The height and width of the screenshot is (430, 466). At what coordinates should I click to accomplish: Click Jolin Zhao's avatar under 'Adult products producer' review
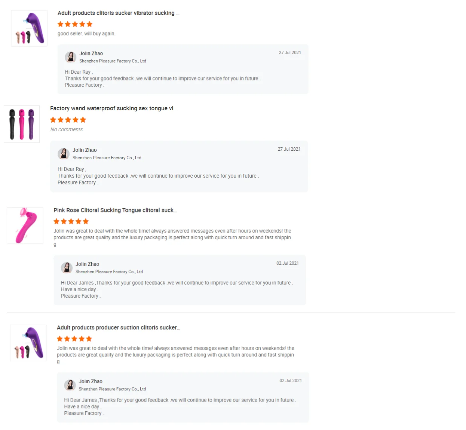pos(70,385)
